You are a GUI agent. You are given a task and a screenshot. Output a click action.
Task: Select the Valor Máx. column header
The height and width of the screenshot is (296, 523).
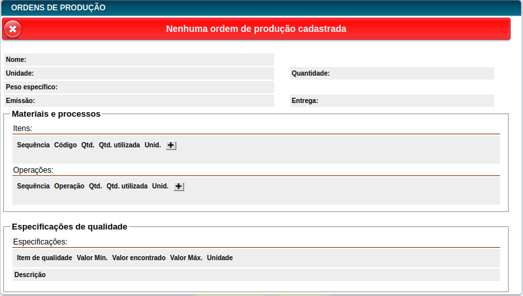[x=186, y=258]
